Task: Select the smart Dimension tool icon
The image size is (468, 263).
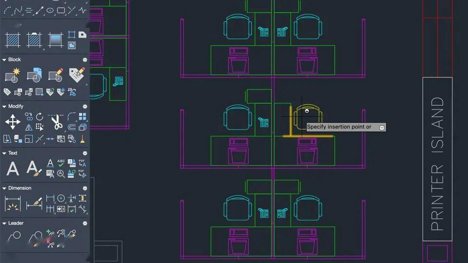Action: click(x=13, y=204)
